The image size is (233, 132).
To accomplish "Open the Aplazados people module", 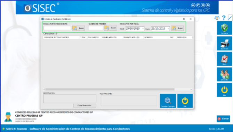I will tap(224, 75).
